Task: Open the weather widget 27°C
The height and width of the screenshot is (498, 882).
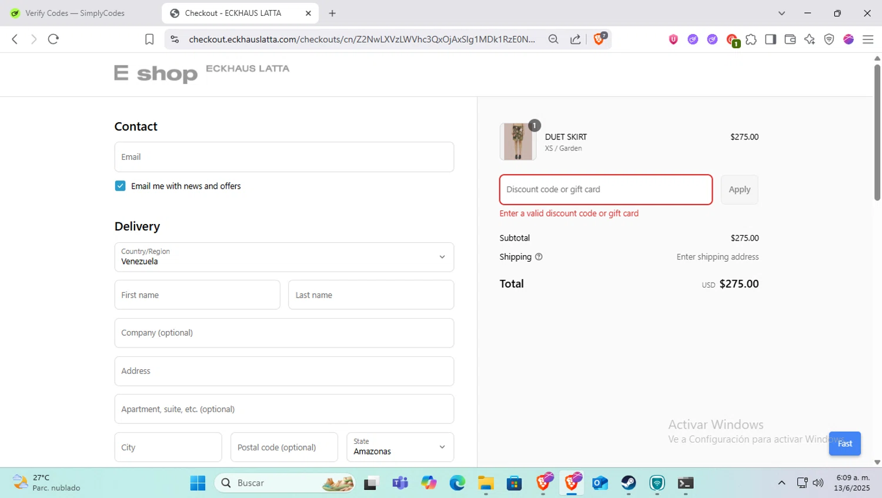Action: pyautogui.click(x=47, y=483)
